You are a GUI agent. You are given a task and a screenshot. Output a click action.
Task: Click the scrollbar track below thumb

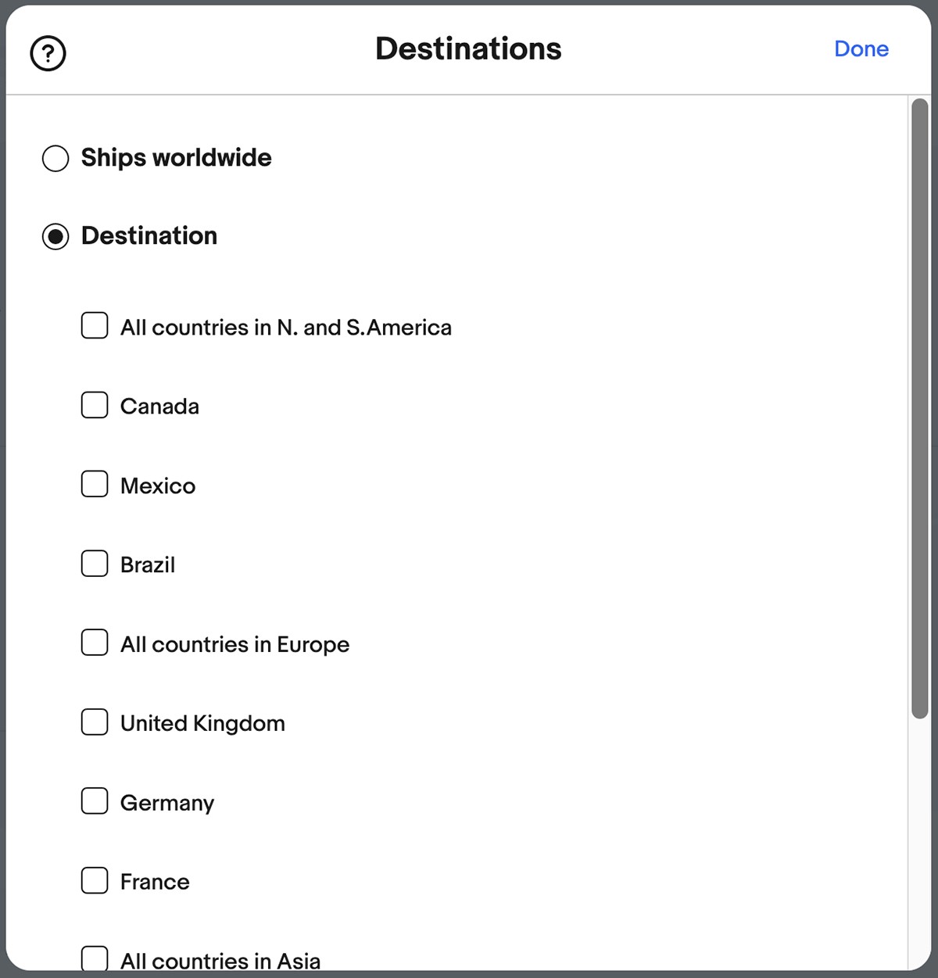pos(919,844)
